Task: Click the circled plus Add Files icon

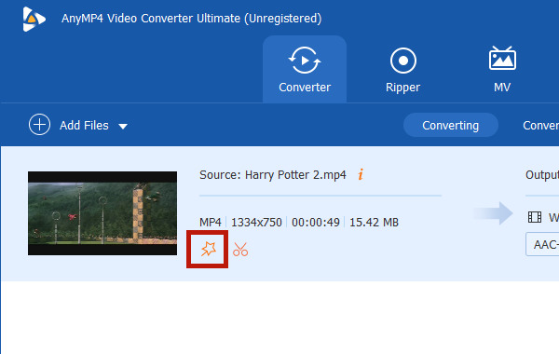Action: [39, 125]
